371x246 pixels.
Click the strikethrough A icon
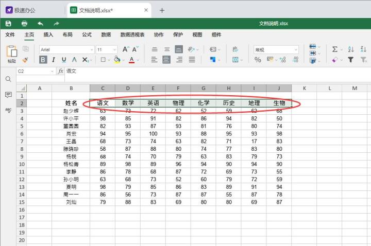[x=74, y=60]
